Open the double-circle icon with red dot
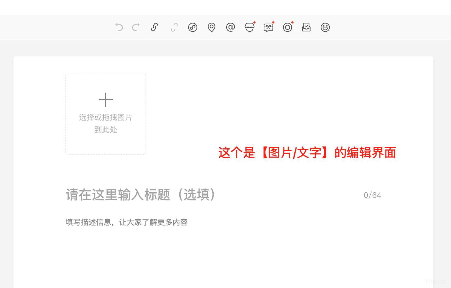 pyautogui.click(x=288, y=27)
